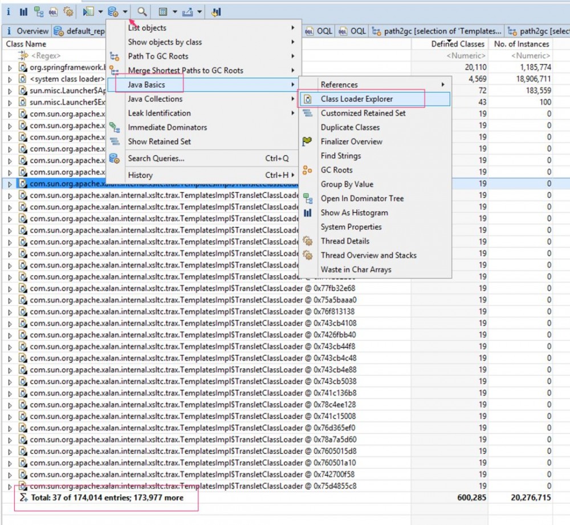Select Show As Histogram
Screen dimensions: 570x525
coord(375,212)
